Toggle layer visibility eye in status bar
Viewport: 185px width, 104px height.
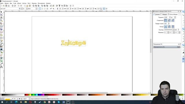coord(19,99)
